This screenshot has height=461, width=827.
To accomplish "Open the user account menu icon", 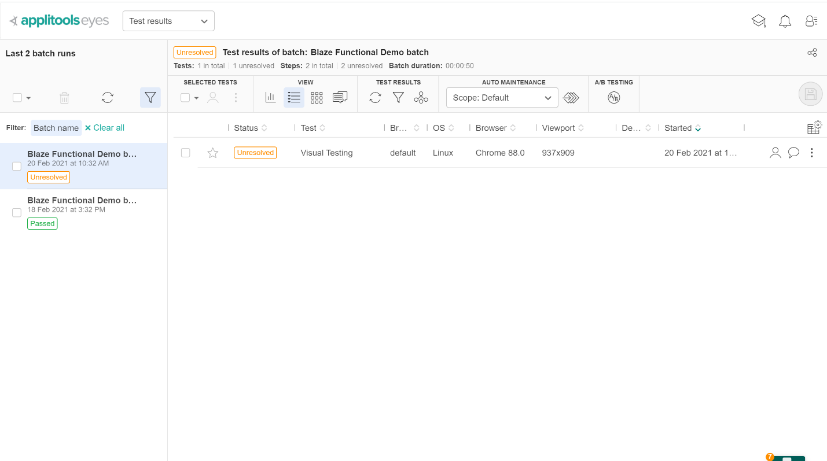I will click(x=811, y=21).
